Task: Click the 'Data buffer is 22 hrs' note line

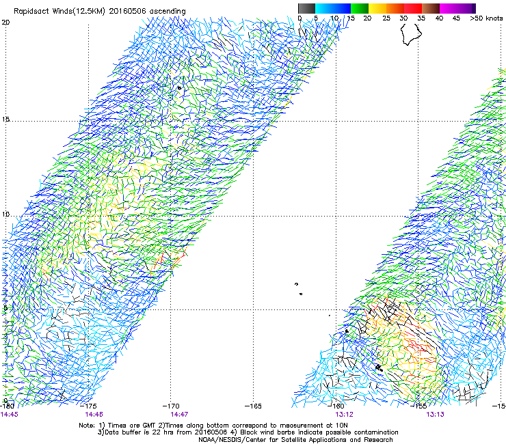Action: pyautogui.click(x=248, y=432)
